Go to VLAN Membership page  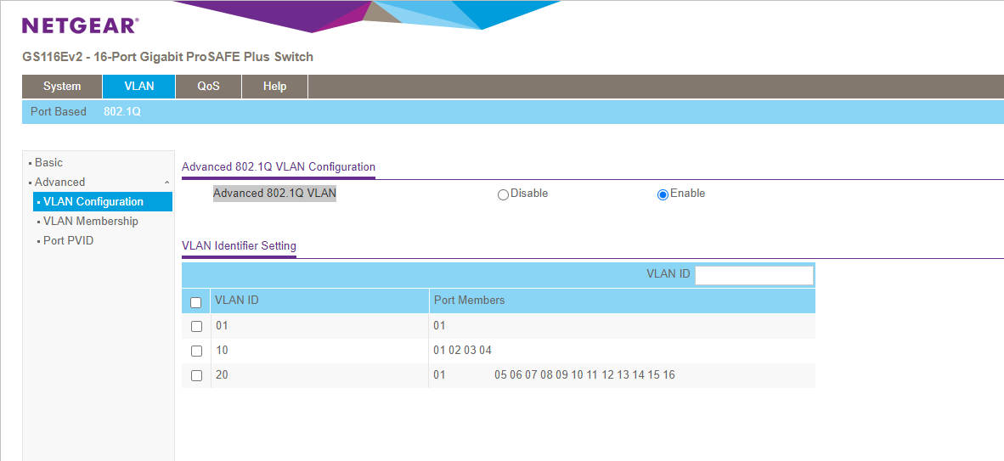(x=91, y=221)
